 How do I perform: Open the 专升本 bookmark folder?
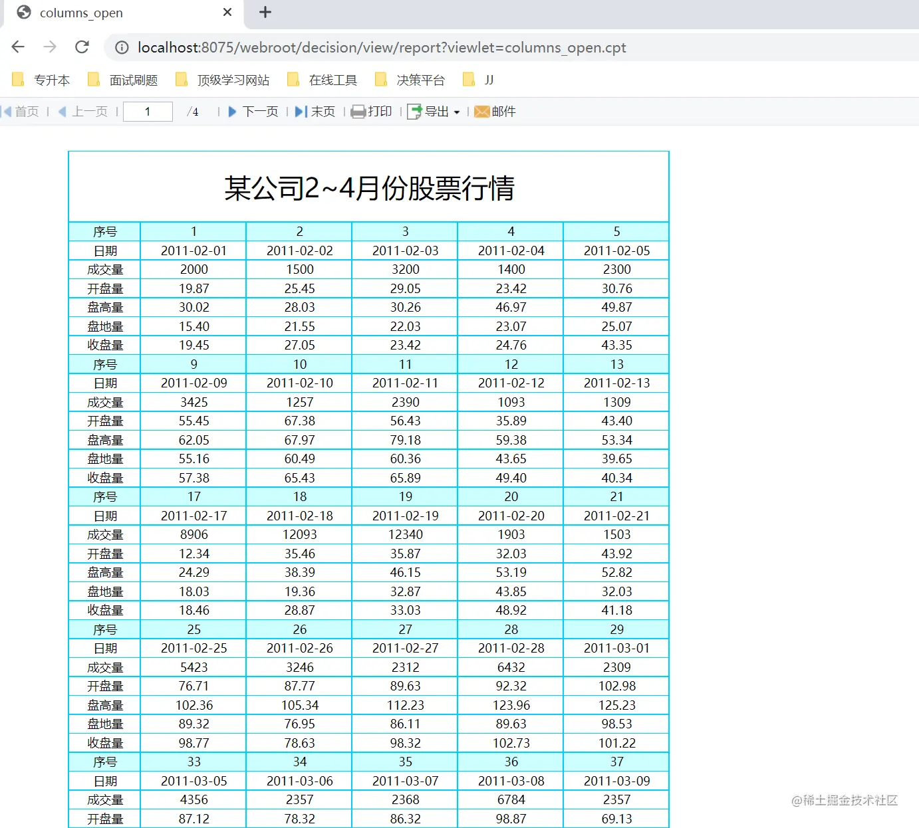(x=41, y=80)
